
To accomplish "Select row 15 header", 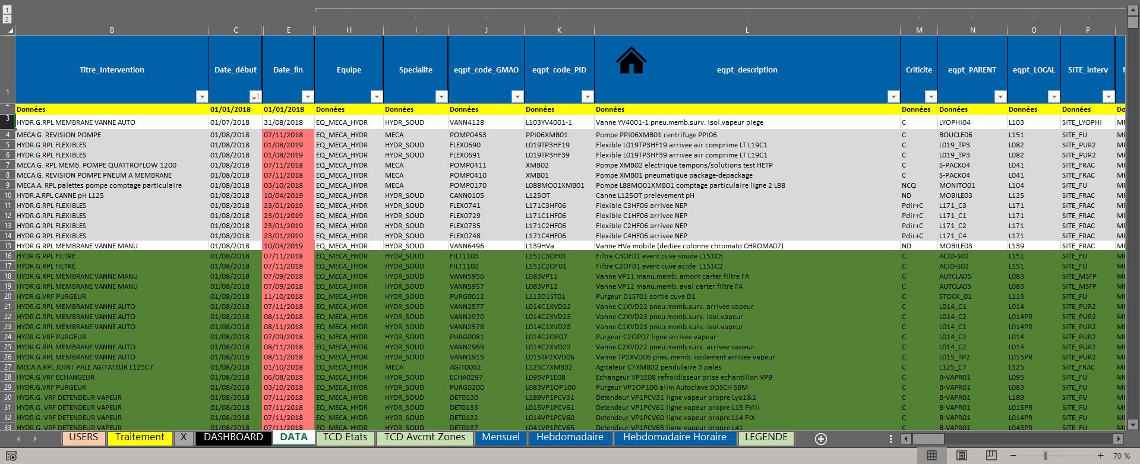I will 8,246.
